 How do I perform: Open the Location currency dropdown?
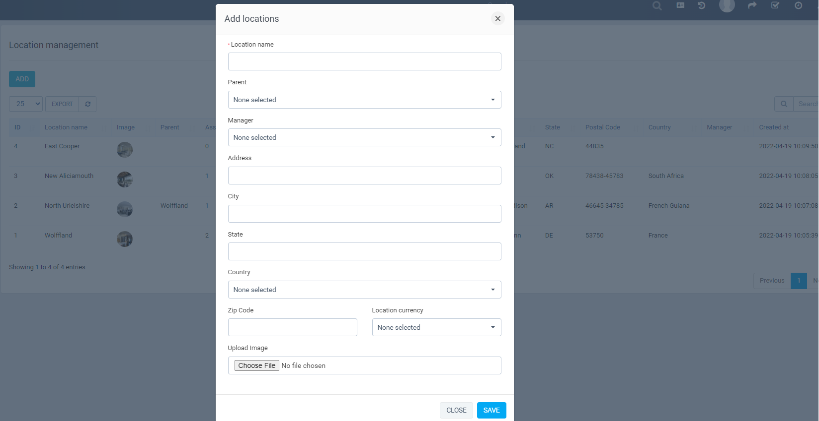(436, 327)
